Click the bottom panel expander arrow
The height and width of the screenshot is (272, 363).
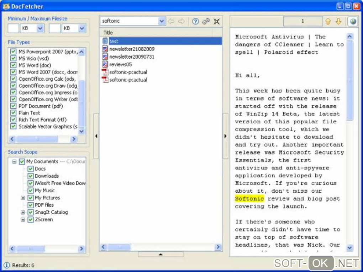click(x=161, y=255)
